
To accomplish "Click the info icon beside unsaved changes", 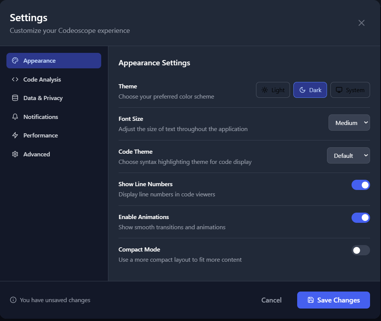I will tap(13, 300).
